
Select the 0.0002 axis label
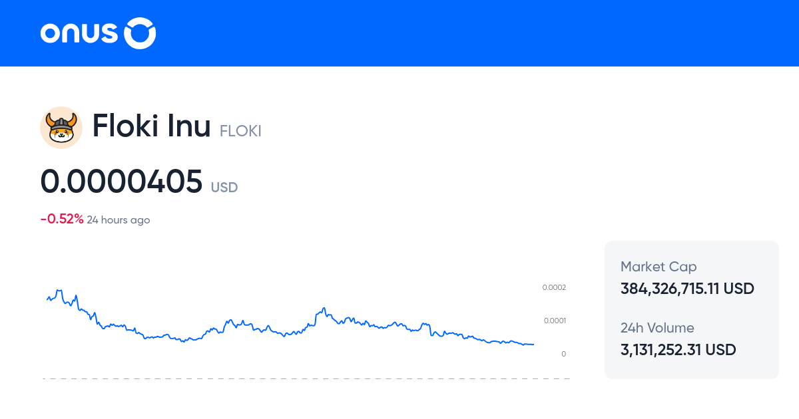[553, 287]
